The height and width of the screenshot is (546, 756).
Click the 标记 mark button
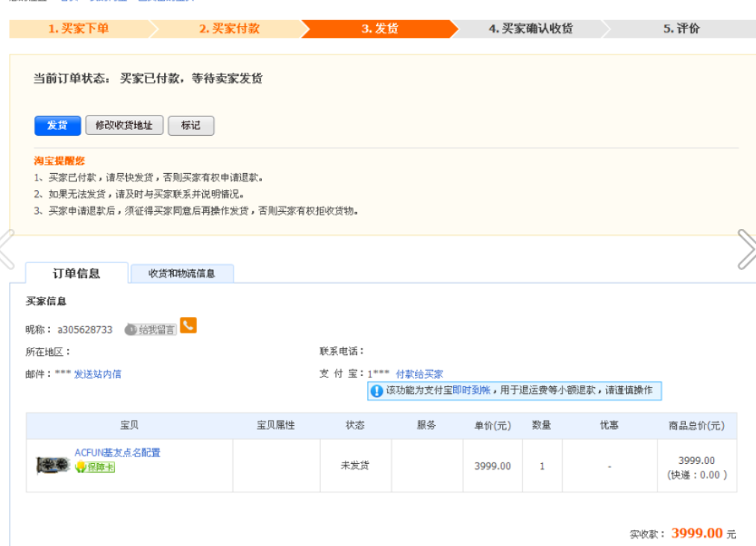click(191, 126)
